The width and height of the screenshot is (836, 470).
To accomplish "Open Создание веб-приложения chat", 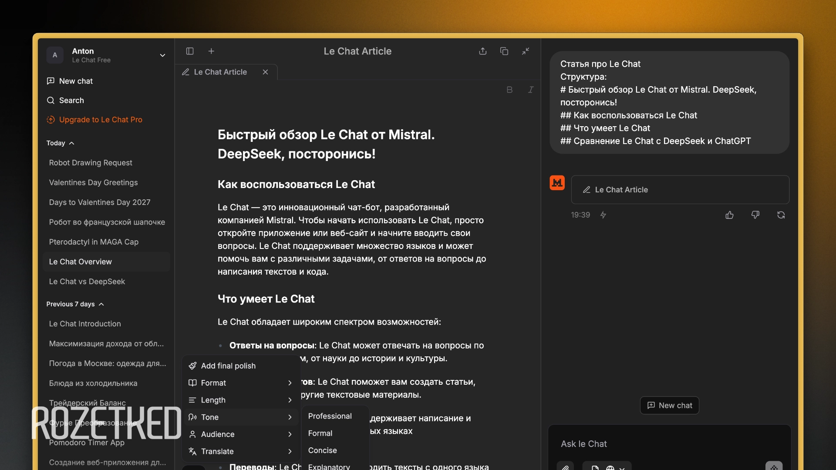I will click(x=106, y=462).
